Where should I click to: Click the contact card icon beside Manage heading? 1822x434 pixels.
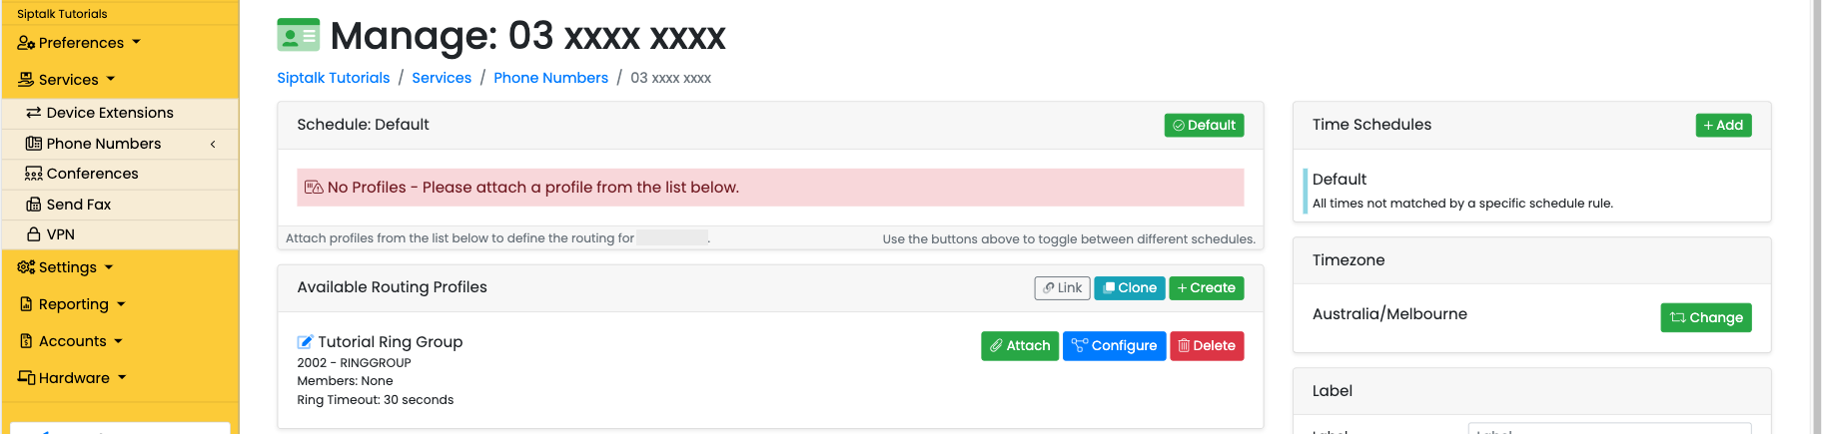click(x=298, y=35)
